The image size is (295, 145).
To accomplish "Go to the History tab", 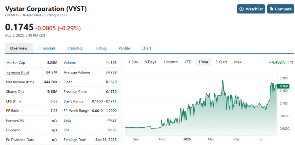I will 101,48.
